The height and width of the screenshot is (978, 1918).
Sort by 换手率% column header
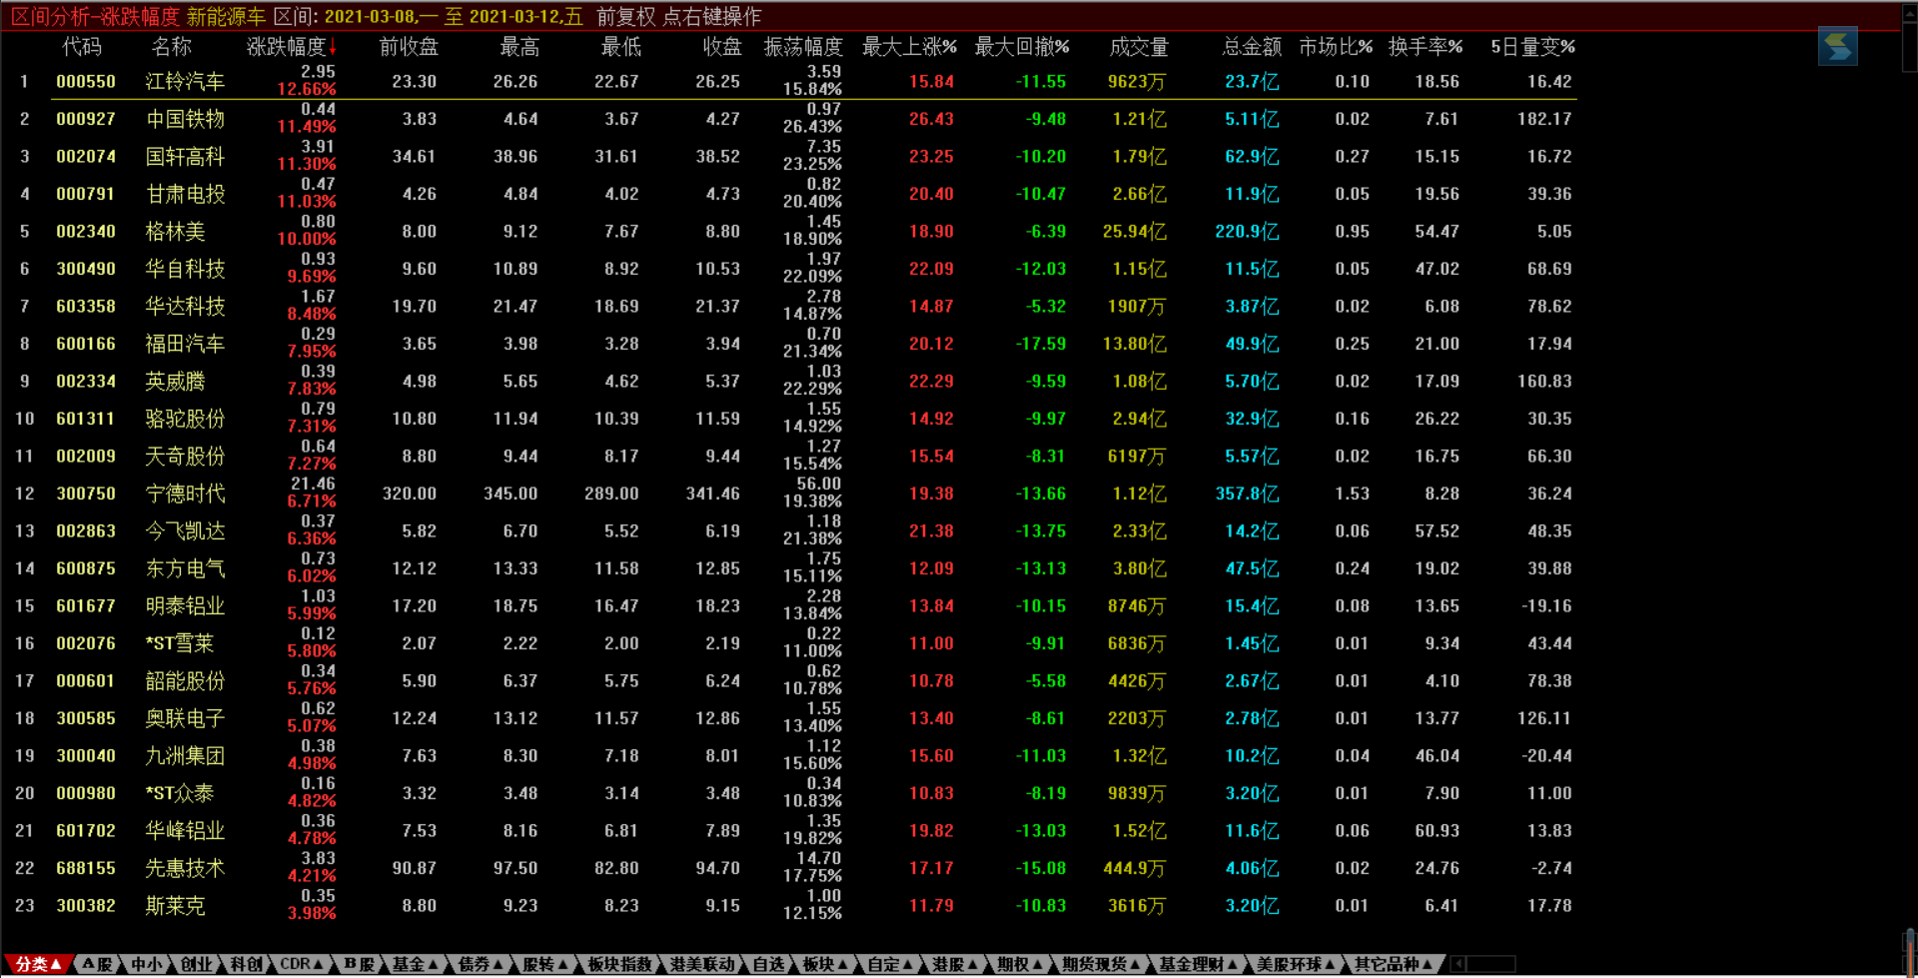click(x=1425, y=47)
